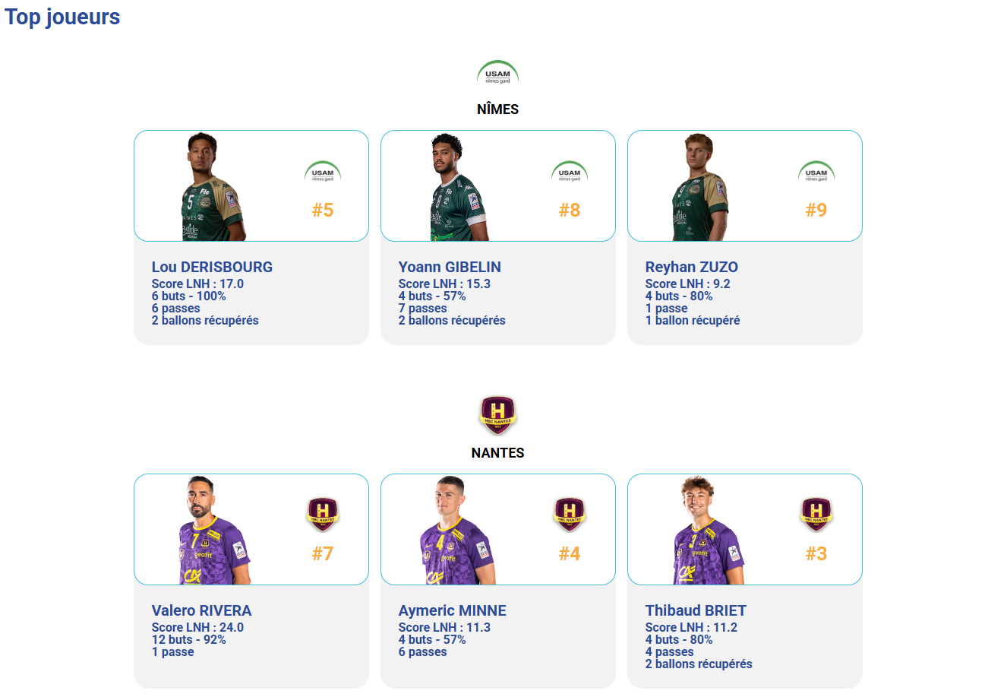This screenshot has width=985, height=694.
Task: Click the Nantes crest on Valero Rivera's card
Action: coord(323,514)
